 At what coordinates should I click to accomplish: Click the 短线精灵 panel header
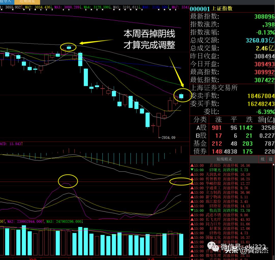224,159
